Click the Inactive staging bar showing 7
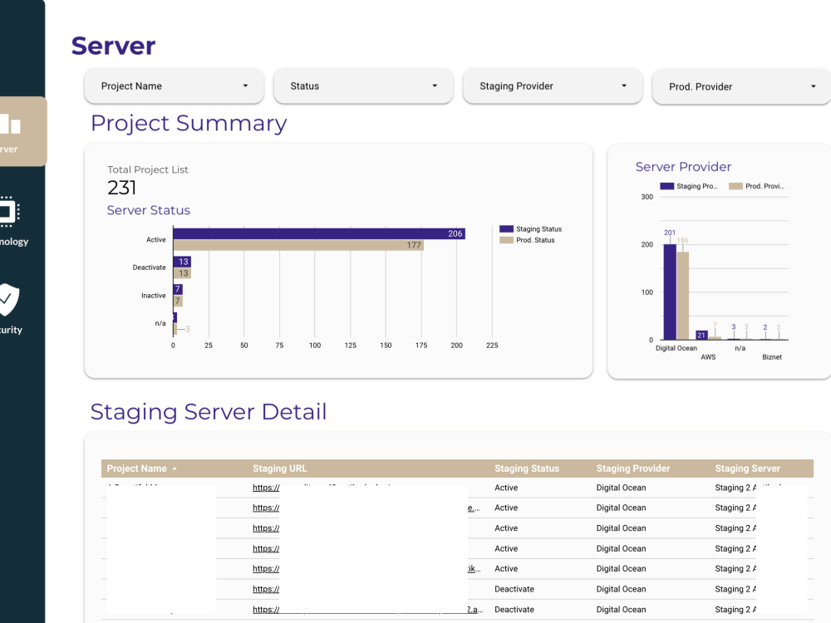The image size is (831, 623). pos(178,289)
